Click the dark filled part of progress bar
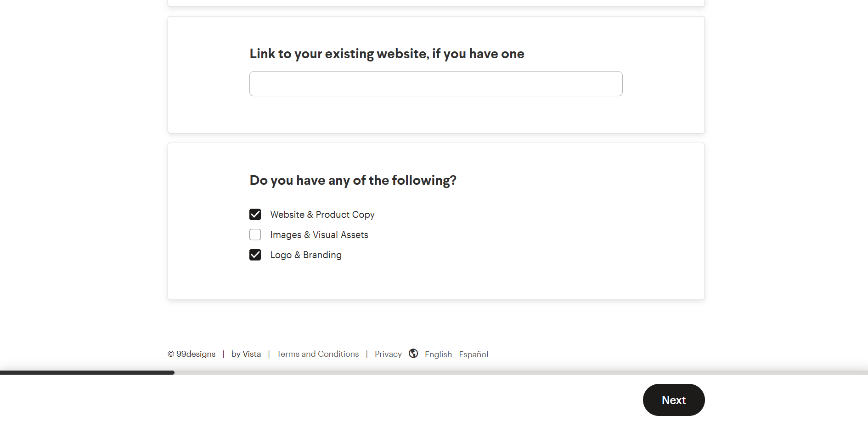The height and width of the screenshot is (421, 868). click(87, 373)
